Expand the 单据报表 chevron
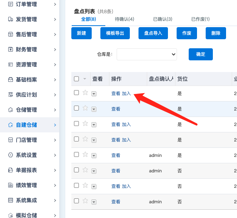Viewport: 237px width, 218px height. (55, 170)
